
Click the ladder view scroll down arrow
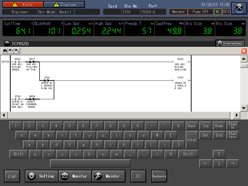244,108
